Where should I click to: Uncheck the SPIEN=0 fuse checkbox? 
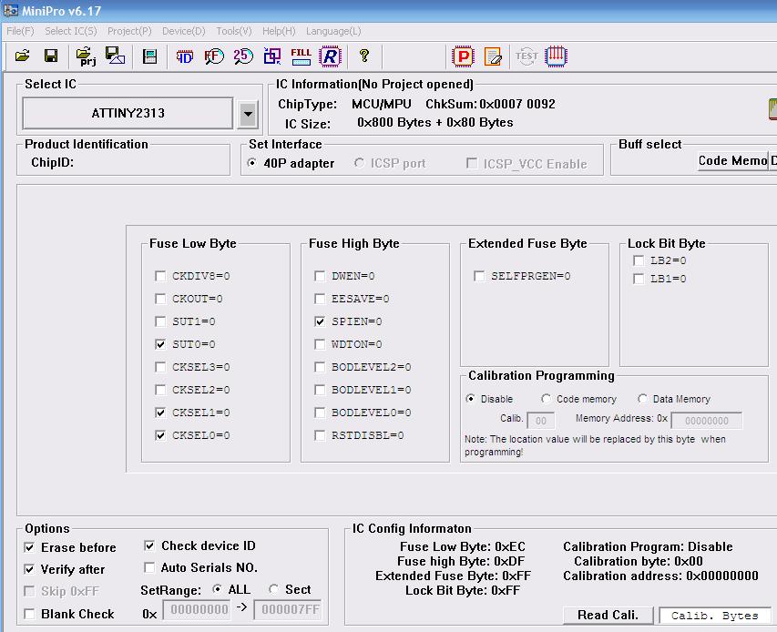[320, 321]
